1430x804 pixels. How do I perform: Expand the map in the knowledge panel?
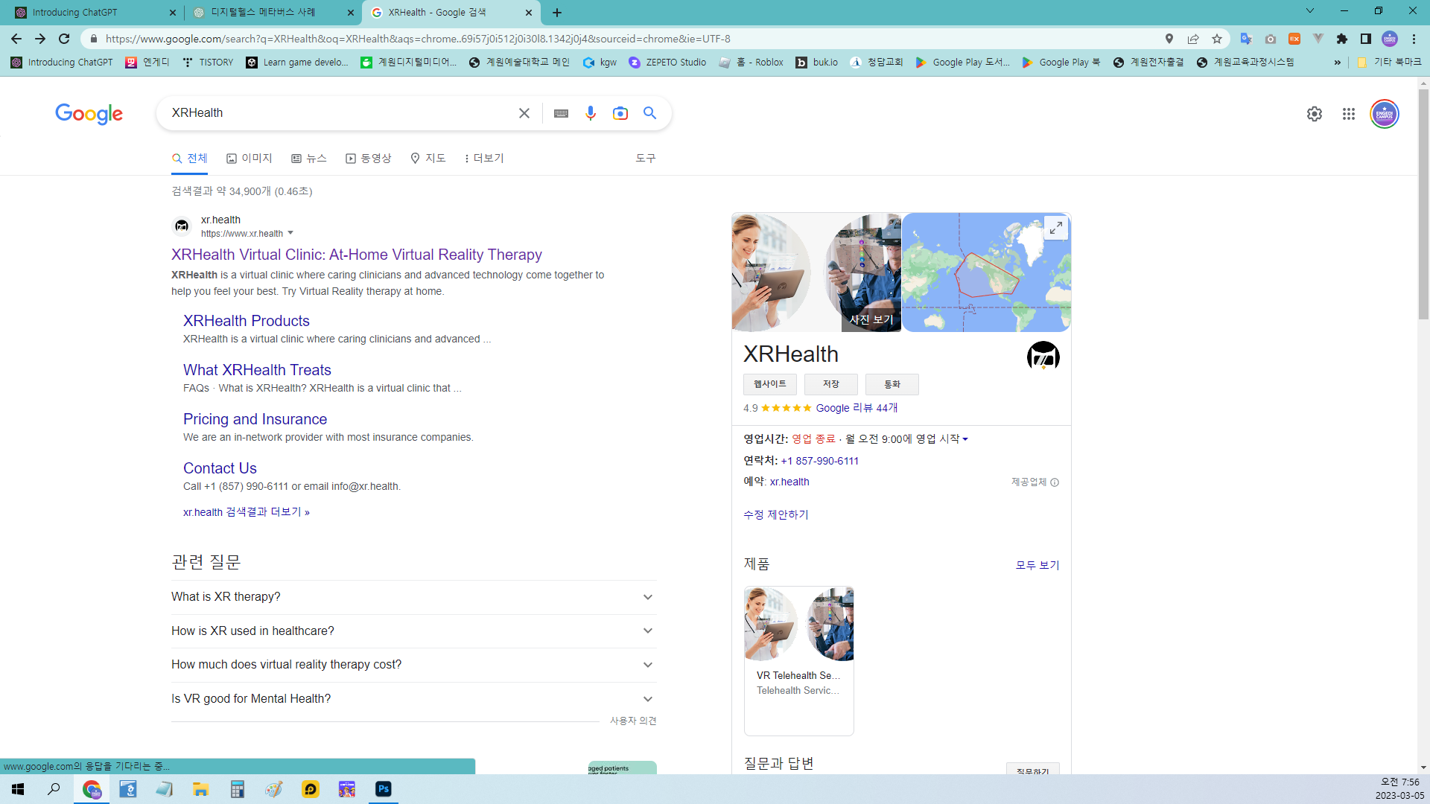[x=1056, y=229]
